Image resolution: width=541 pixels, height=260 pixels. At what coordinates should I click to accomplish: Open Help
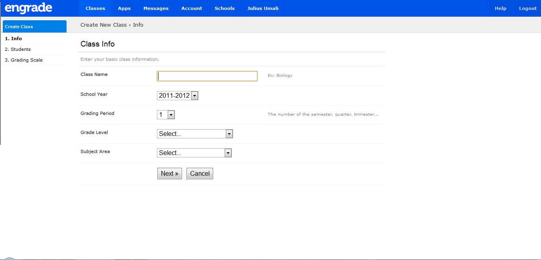coord(500,8)
